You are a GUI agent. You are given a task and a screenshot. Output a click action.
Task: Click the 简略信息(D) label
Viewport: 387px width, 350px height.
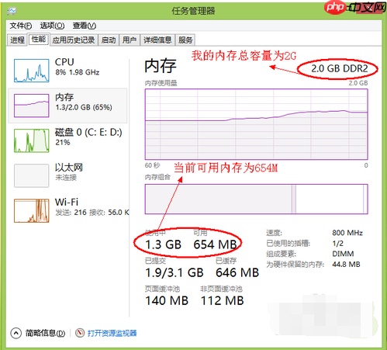[x=45, y=333]
